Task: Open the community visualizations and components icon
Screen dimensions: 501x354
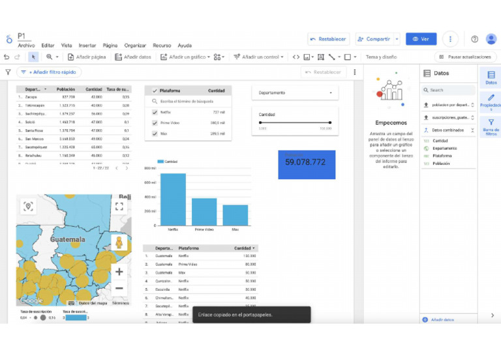Action: [217, 57]
